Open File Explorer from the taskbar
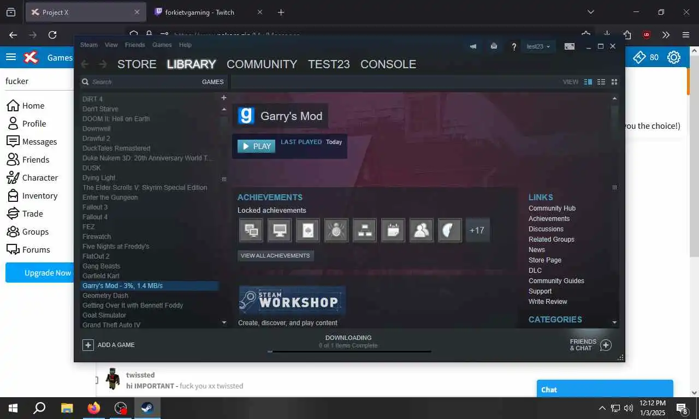This screenshot has height=419, width=699. [67, 408]
